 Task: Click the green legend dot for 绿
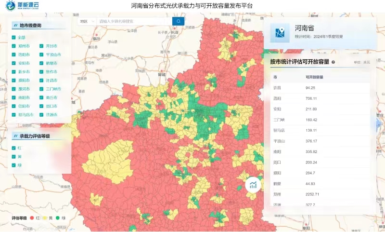(58, 218)
